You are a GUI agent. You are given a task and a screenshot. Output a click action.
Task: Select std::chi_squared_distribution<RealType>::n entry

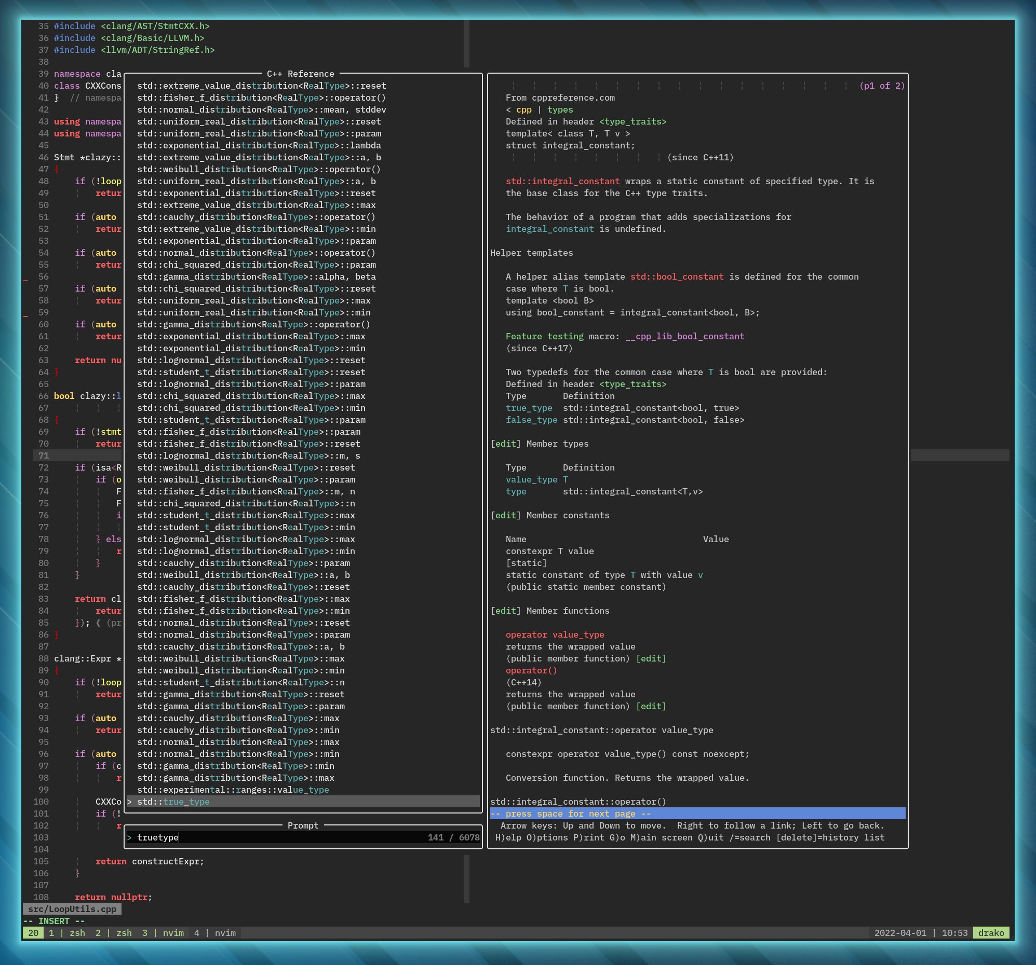pyautogui.click(x=246, y=503)
